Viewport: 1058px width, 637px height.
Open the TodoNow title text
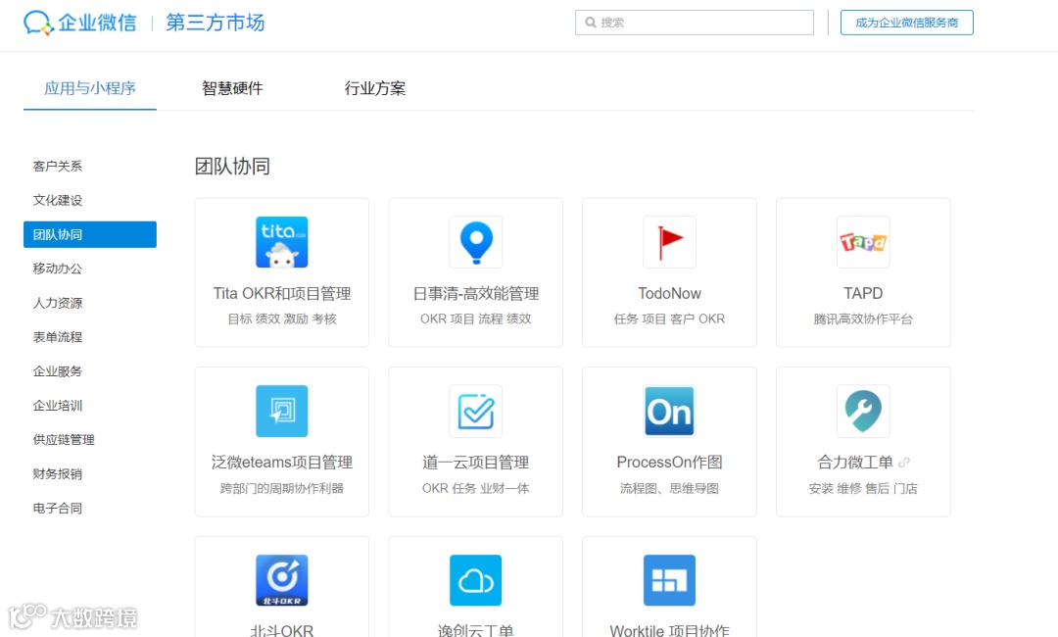click(669, 294)
